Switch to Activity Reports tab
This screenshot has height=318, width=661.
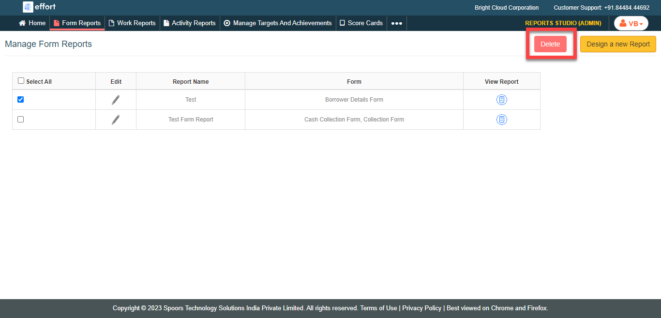pyautogui.click(x=189, y=23)
